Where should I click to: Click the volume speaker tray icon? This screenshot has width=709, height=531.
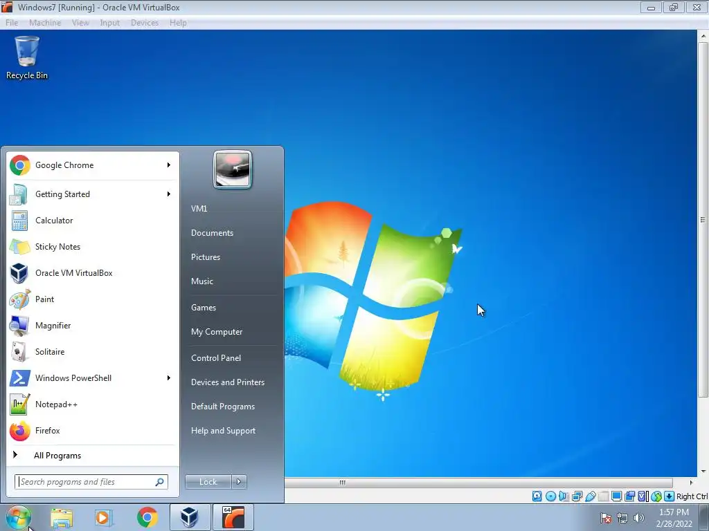tap(639, 518)
